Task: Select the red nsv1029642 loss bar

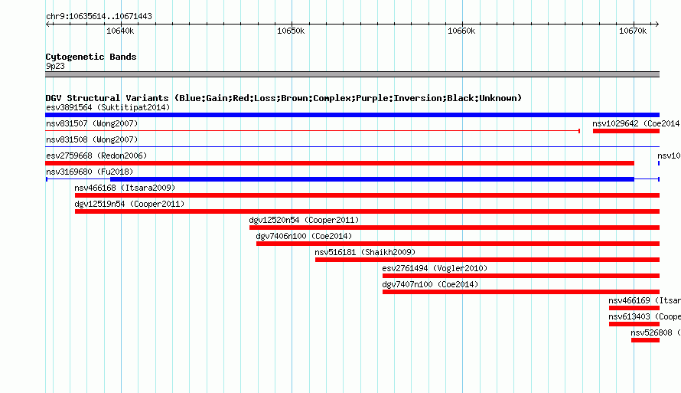Action: pos(626,131)
